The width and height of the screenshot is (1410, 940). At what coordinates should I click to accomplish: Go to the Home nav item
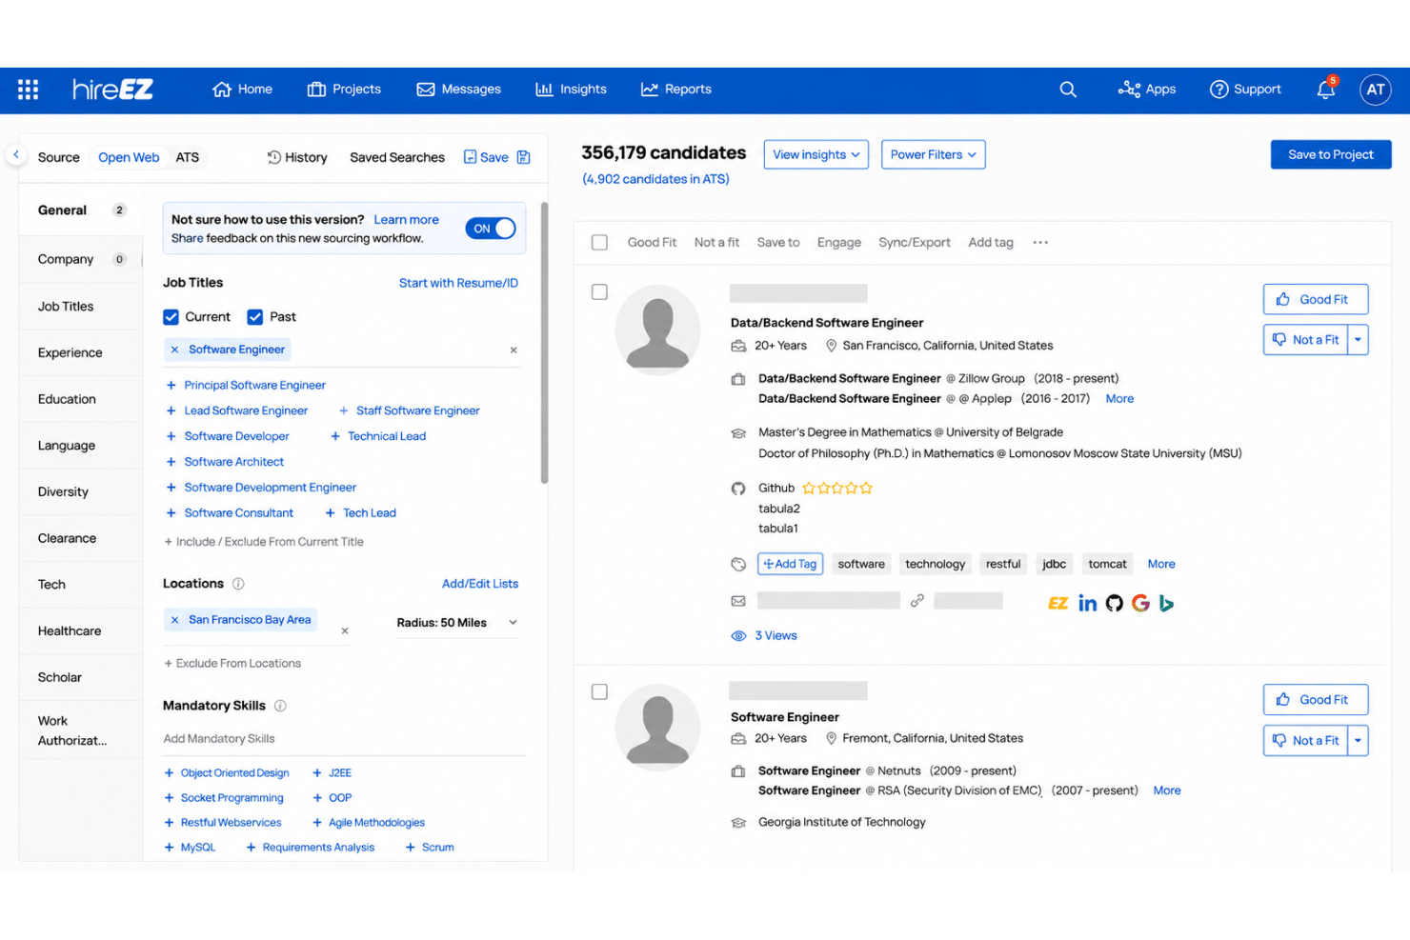point(243,90)
